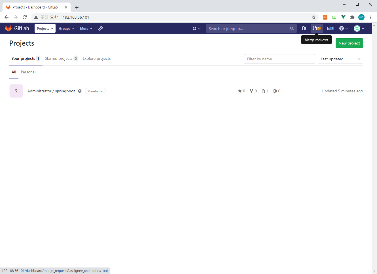Click the address bar URL 192.168.56.101
The height and width of the screenshot is (274, 377).
pyautogui.click(x=76, y=17)
